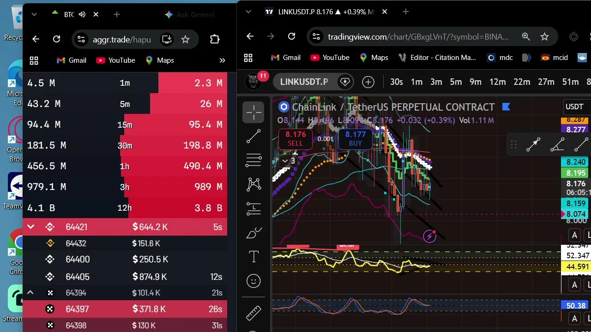This screenshot has height=332, width=591.
Task: Select the 5m chart timeframe
Action: click(456, 82)
